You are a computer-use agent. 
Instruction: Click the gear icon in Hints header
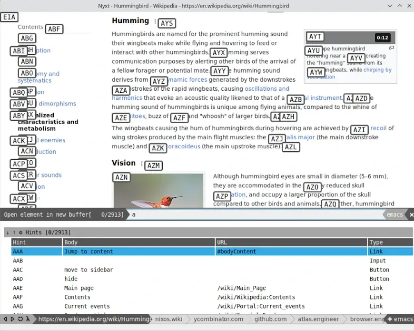pyautogui.click(x=20, y=233)
